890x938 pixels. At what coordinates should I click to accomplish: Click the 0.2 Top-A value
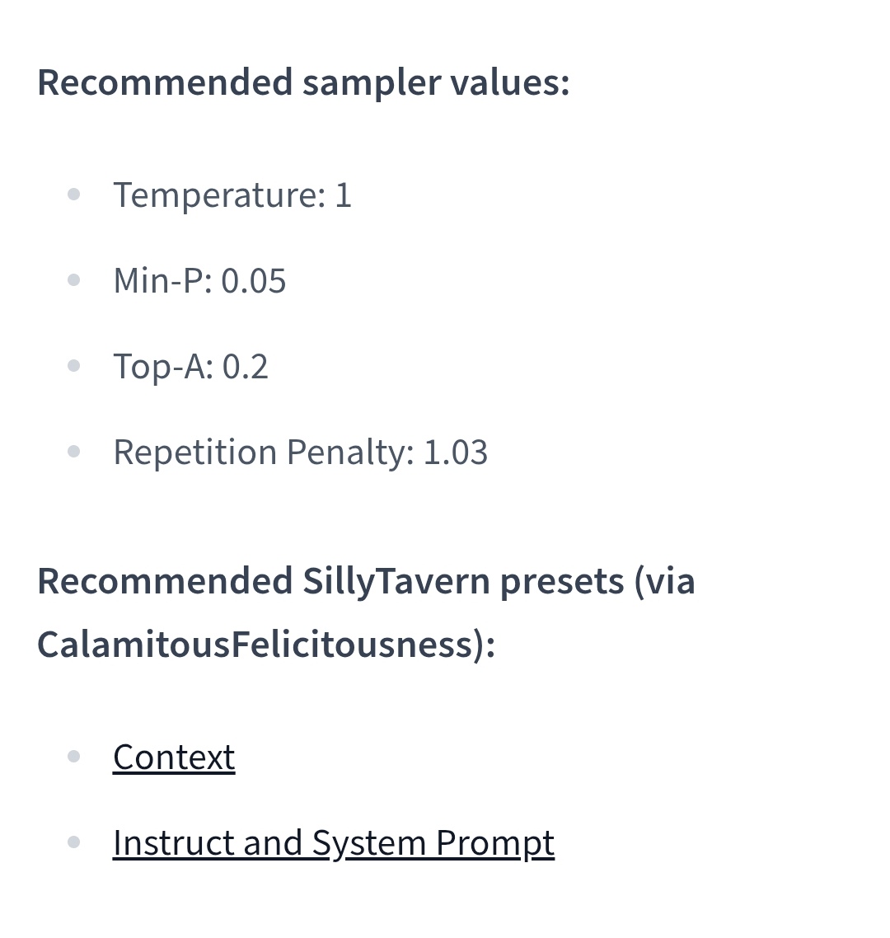click(246, 367)
